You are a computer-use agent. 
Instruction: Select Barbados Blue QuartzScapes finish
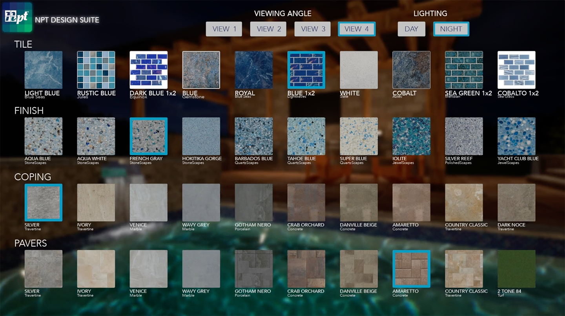tap(254, 136)
